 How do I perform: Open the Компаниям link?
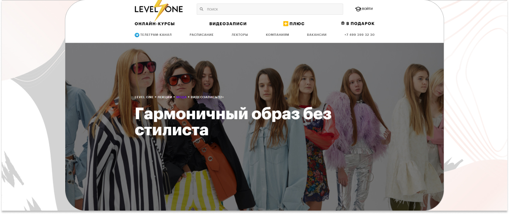click(277, 35)
